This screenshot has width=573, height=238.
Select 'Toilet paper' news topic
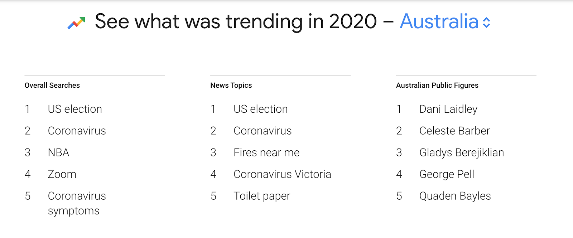[262, 196]
